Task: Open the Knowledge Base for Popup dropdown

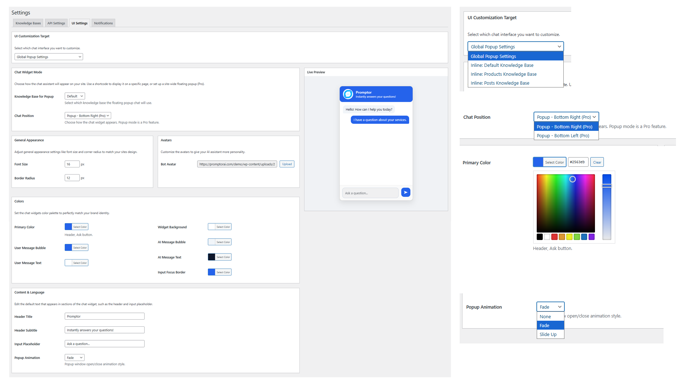Action: 75,96
